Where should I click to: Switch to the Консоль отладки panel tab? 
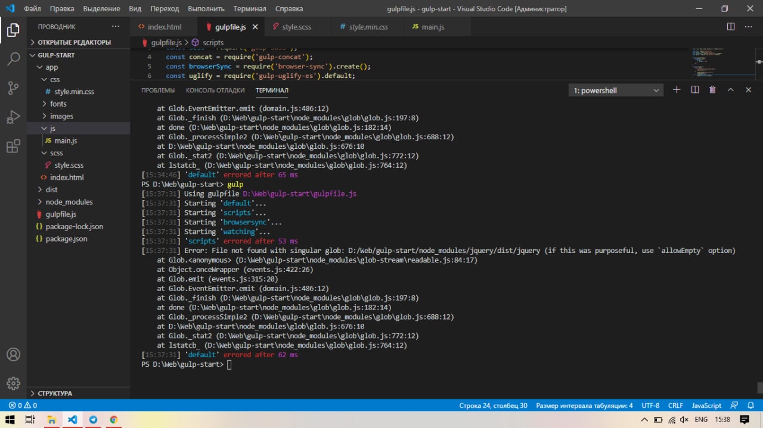point(215,90)
